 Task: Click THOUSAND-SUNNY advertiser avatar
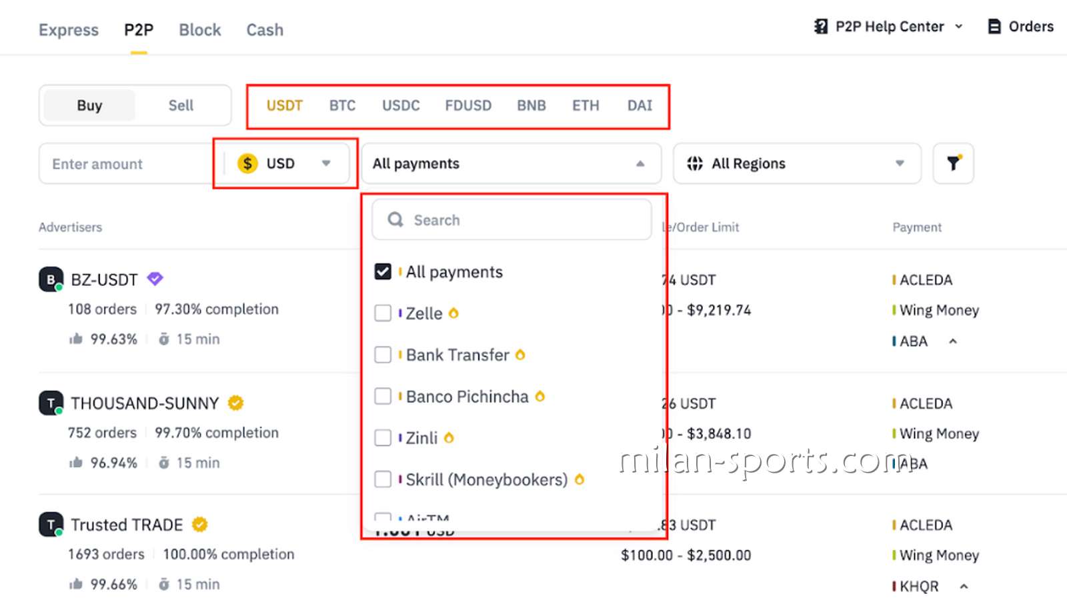pyautogui.click(x=51, y=403)
